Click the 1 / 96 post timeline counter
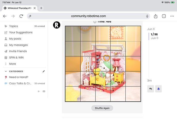Viewport: 177px width, 123px height. (154, 34)
